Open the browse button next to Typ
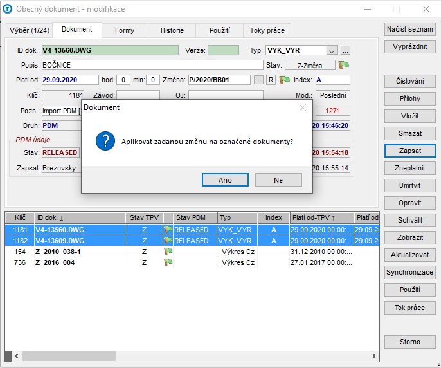 345,51
